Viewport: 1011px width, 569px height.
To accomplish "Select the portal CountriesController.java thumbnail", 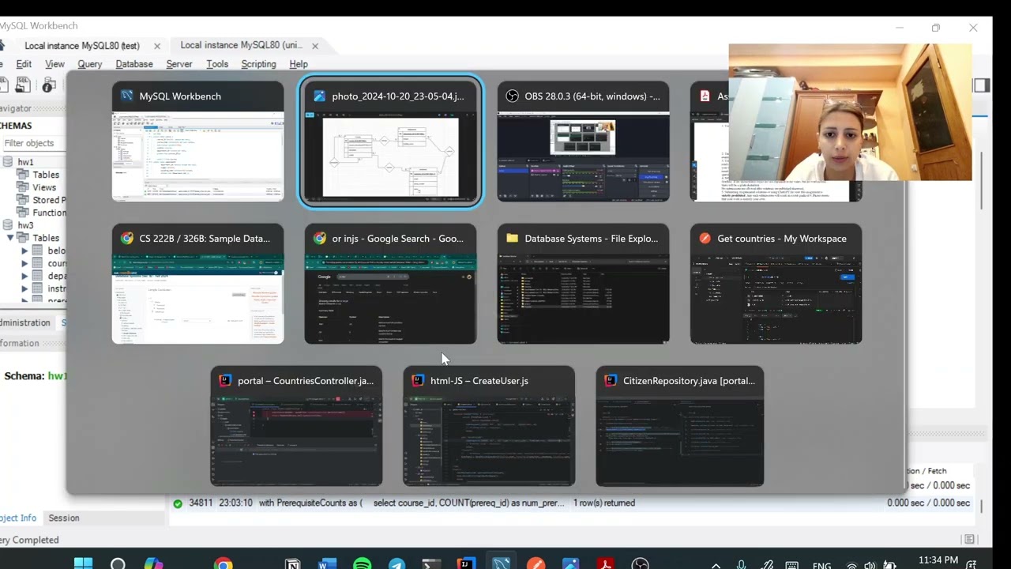I will (296, 426).
